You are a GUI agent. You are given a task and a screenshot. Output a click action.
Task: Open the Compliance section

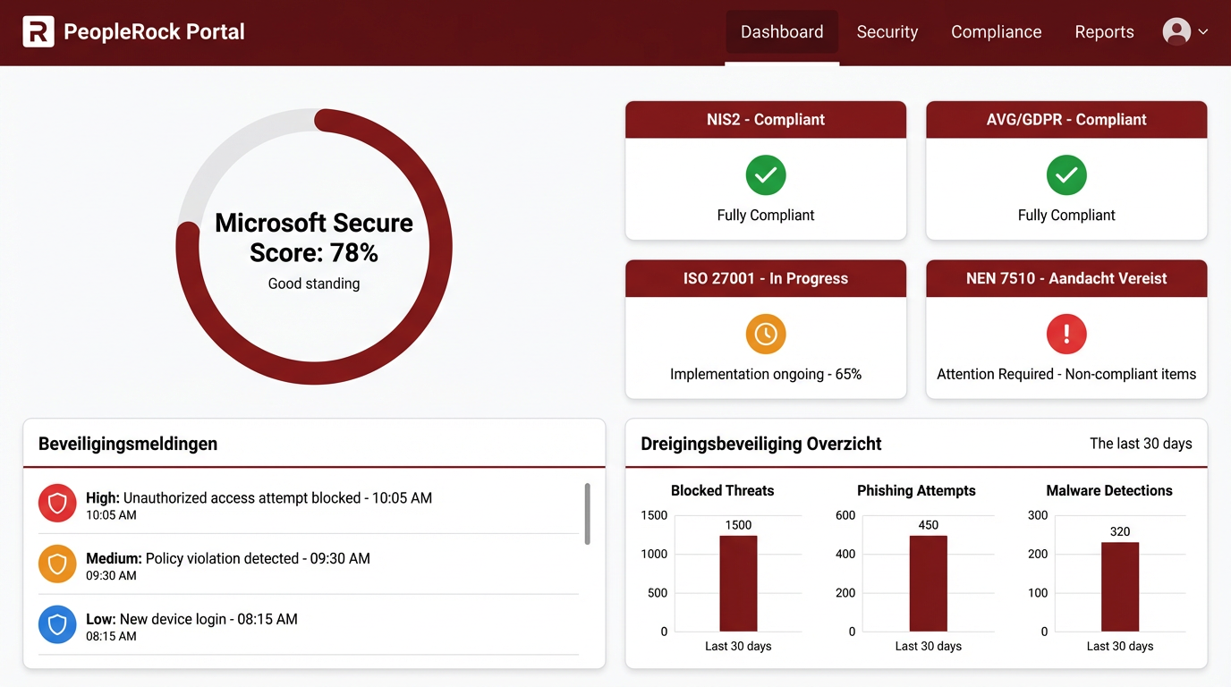coord(996,31)
